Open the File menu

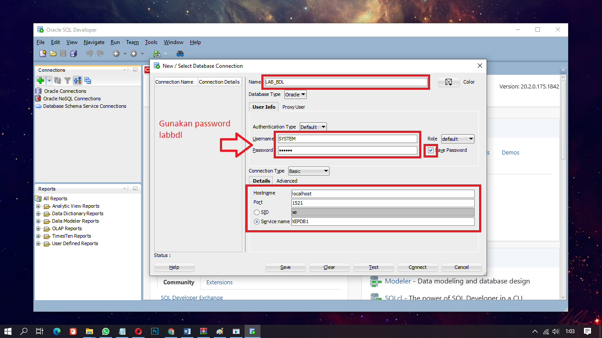tap(41, 42)
